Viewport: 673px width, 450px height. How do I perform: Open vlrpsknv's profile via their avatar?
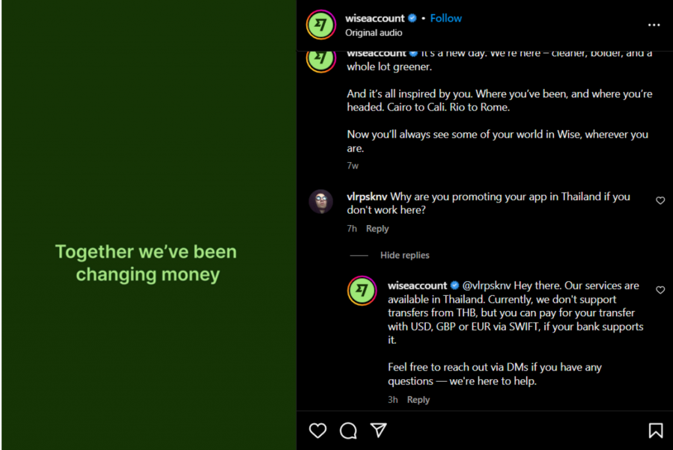click(x=321, y=201)
